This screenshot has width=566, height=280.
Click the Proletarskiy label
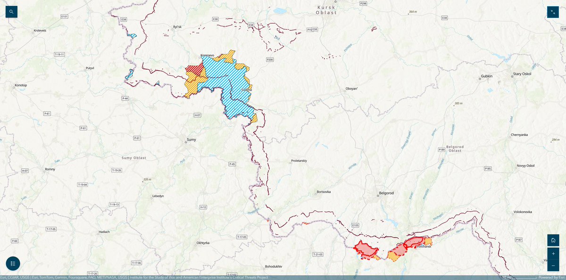pyautogui.click(x=298, y=161)
